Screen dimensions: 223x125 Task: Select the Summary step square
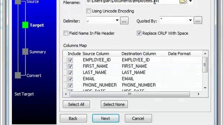25,52
